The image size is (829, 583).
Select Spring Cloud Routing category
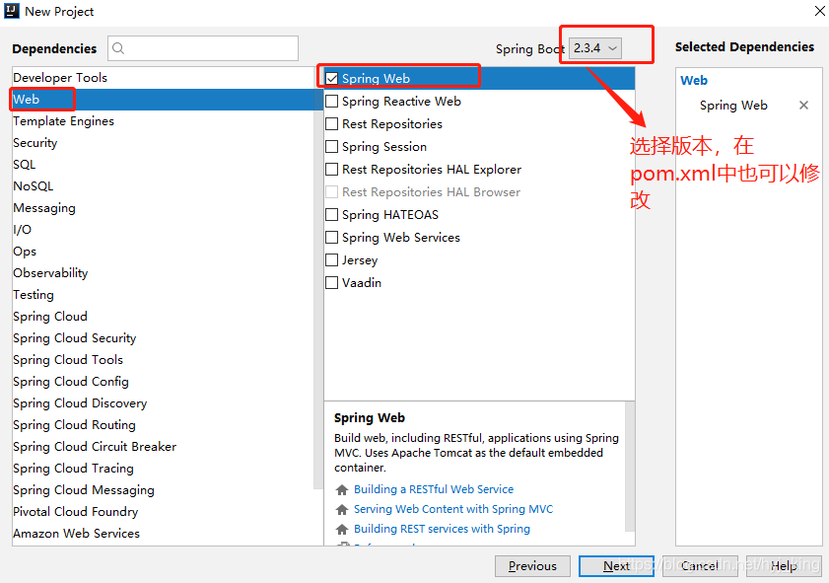click(164, 425)
